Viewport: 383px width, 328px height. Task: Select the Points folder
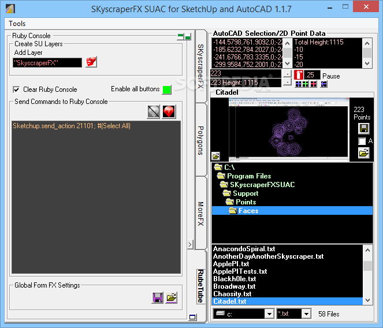(292, 202)
